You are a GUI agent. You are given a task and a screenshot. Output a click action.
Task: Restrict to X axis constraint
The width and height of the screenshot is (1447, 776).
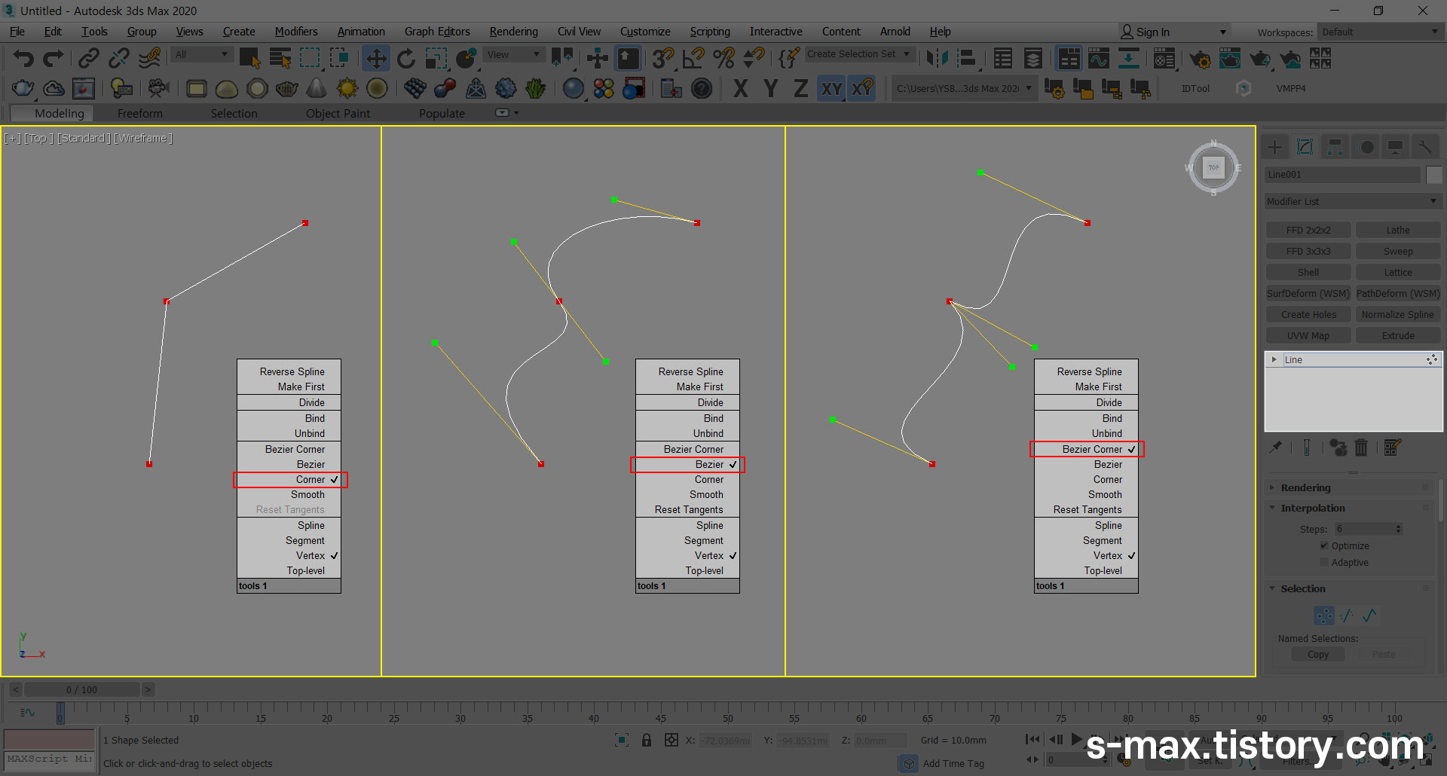pyautogui.click(x=741, y=89)
